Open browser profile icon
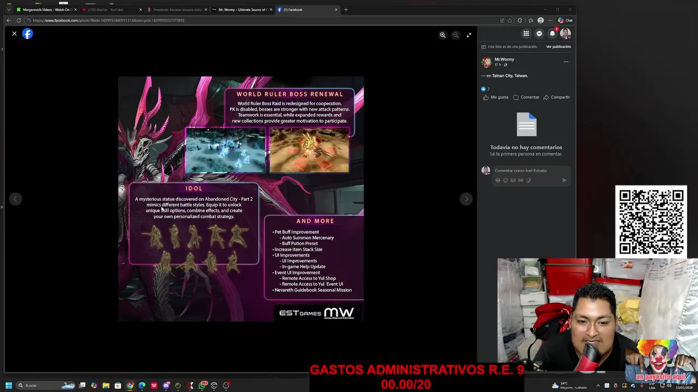 click(x=540, y=20)
